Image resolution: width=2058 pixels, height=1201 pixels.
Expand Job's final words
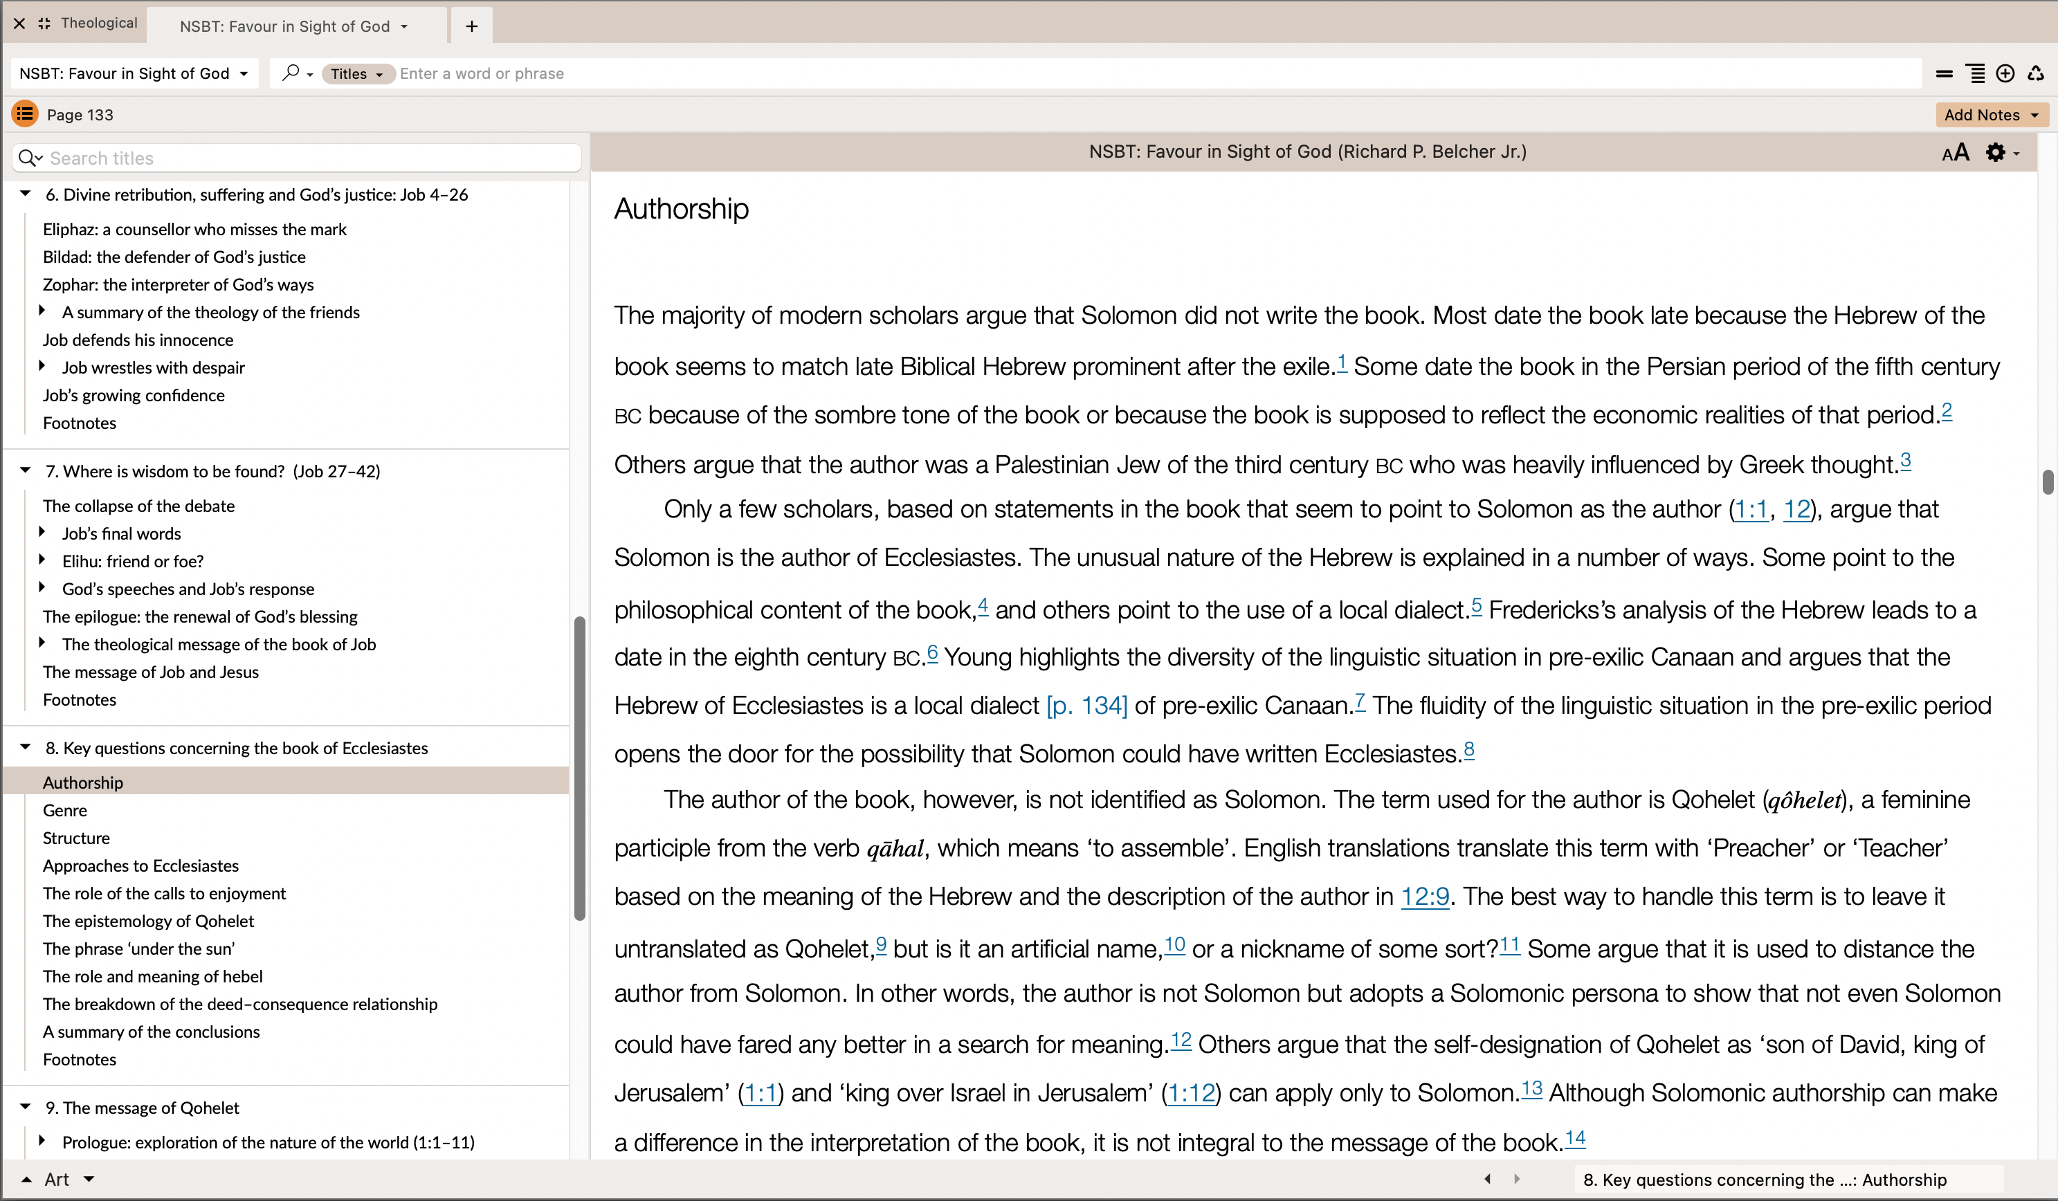[42, 532]
